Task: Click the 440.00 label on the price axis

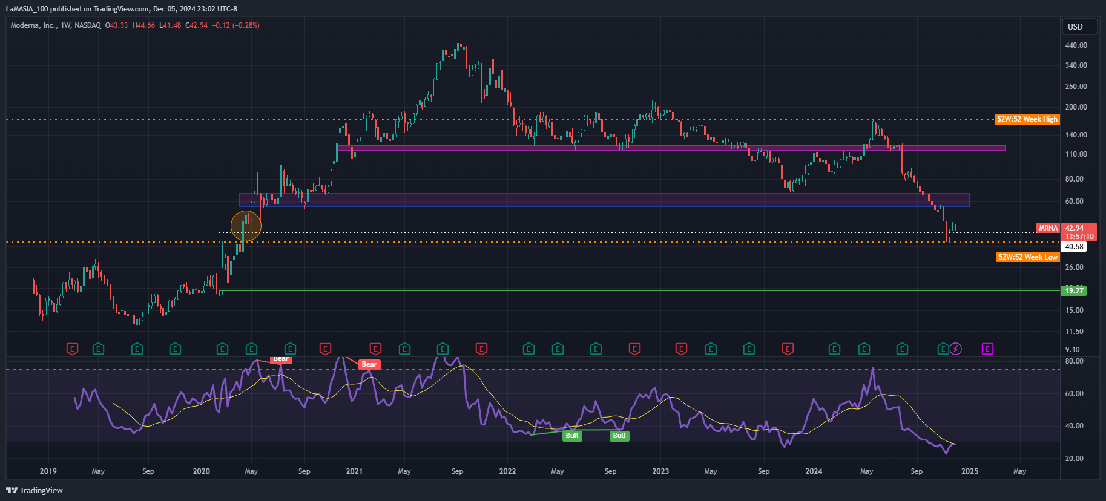Action: [x=1076, y=45]
